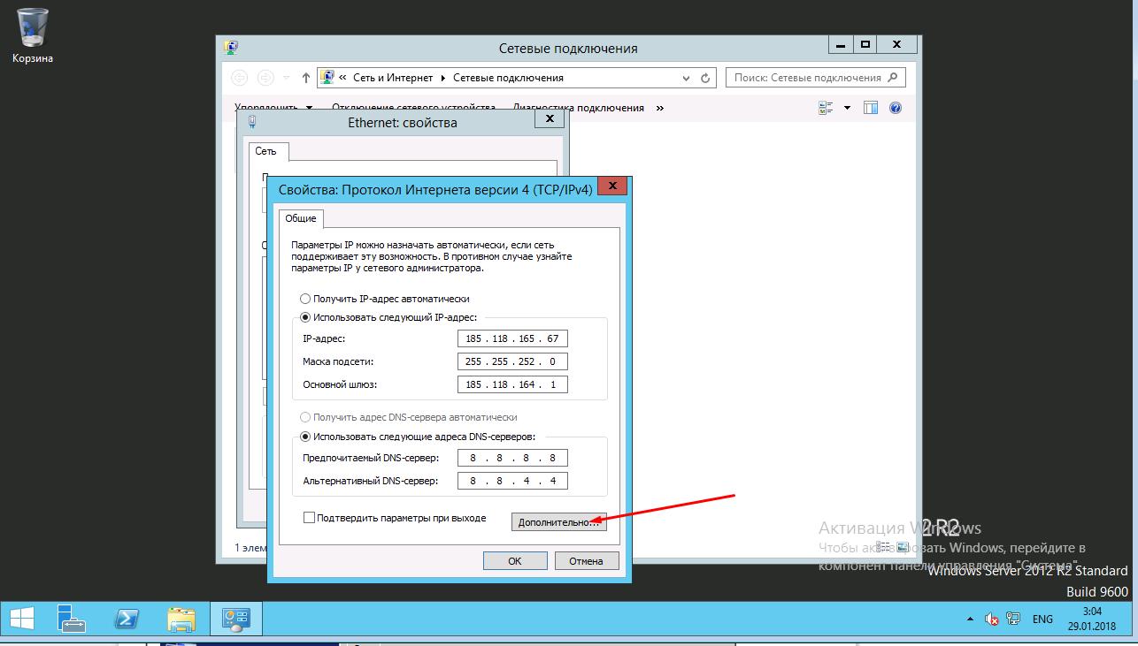Screen dimensions: 1138x646
Task: Click preferred DNS server field 8.8.8.8
Action: [512, 458]
